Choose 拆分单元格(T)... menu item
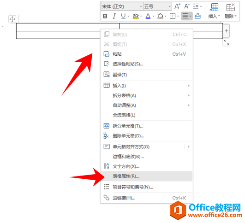 (146, 126)
